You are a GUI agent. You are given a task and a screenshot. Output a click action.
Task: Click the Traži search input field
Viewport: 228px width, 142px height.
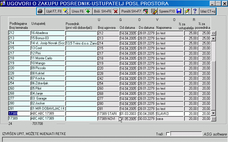[x=186, y=134]
